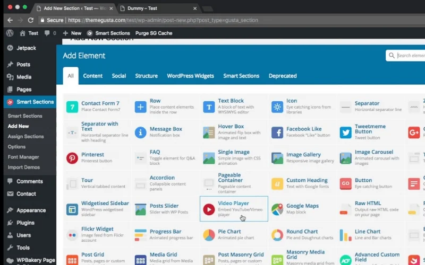Select the Posts Slider icon
Image resolution: width=425 pixels, height=265 pixels.
pos(140,209)
